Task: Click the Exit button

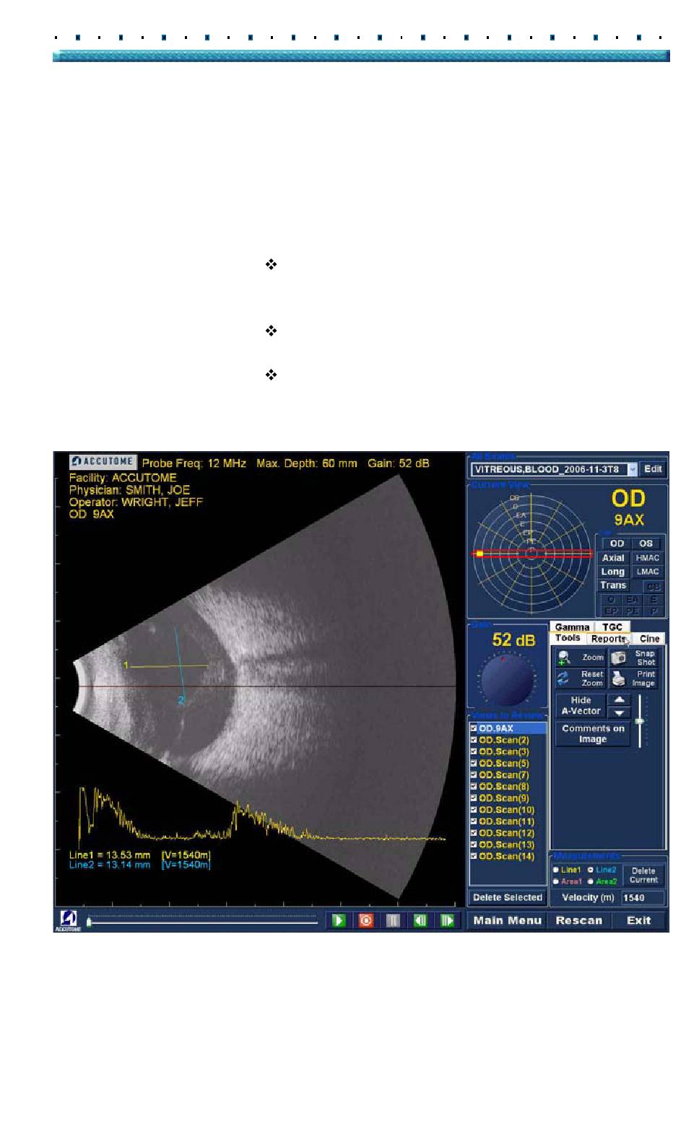Action: pyautogui.click(x=639, y=920)
